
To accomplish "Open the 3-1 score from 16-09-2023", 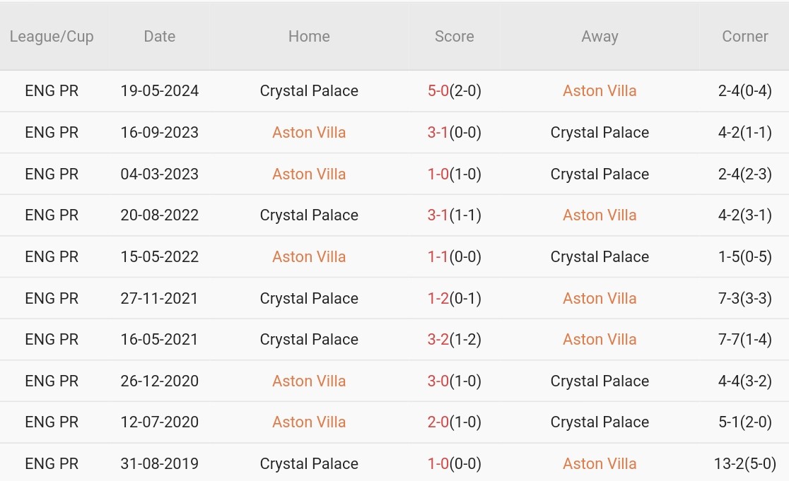I will [438, 133].
